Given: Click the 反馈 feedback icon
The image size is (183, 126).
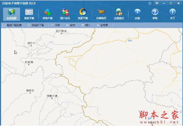Looking at the screenshot, I should 137,14.
